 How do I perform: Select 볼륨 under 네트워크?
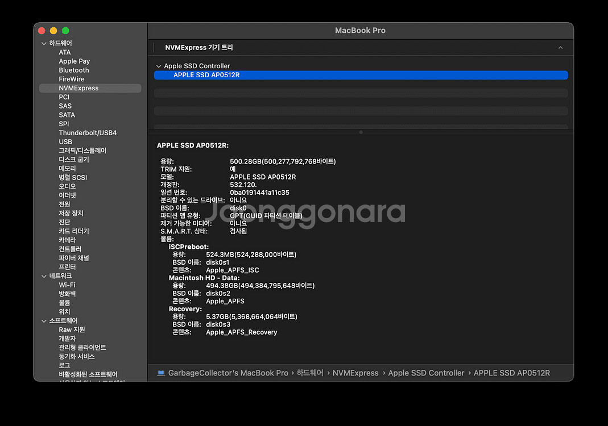(64, 303)
